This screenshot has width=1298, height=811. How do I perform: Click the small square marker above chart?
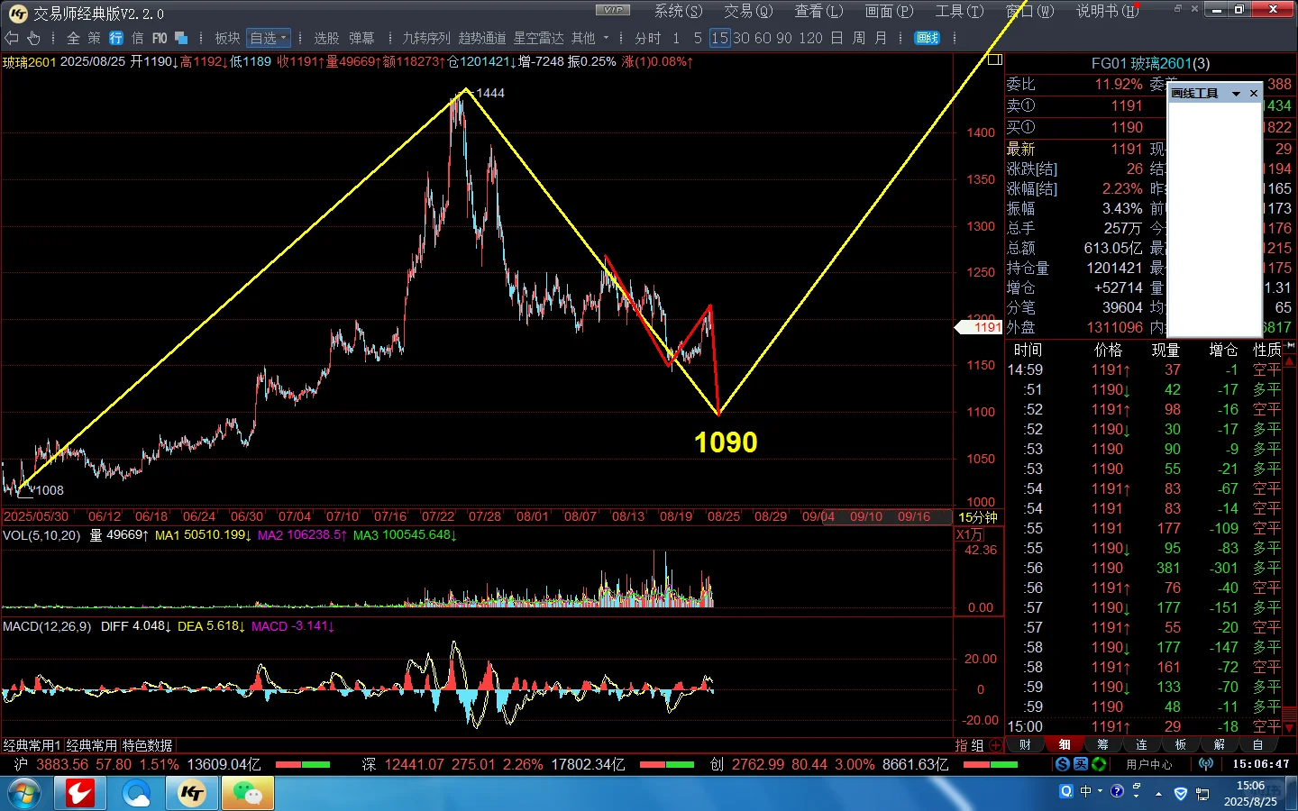[995, 59]
